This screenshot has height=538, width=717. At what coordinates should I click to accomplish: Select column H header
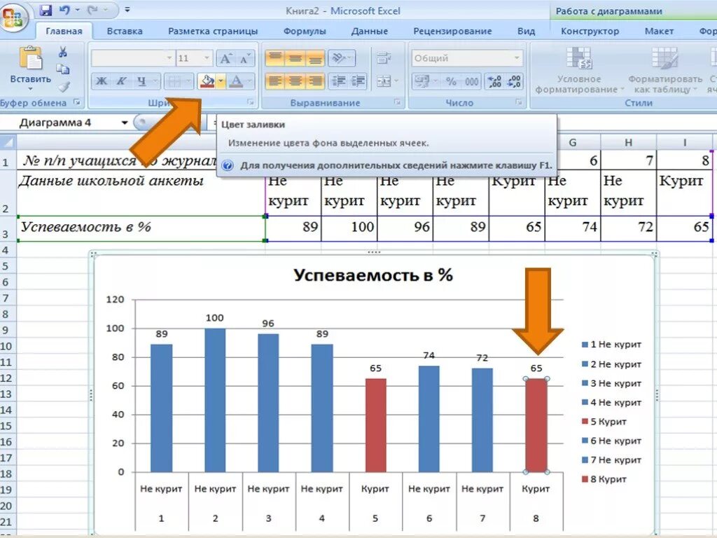coord(628,142)
